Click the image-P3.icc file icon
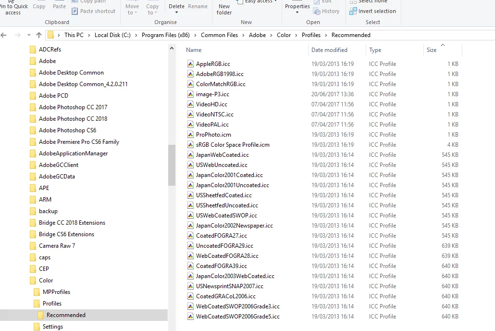Image resolution: width=495 pixels, height=331 pixels. pos(190,94)
